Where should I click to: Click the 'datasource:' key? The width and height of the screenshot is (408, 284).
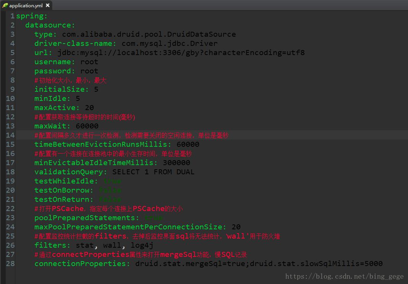point(50,25)
